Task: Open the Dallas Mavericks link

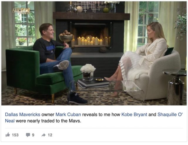Action: (23, 115)
